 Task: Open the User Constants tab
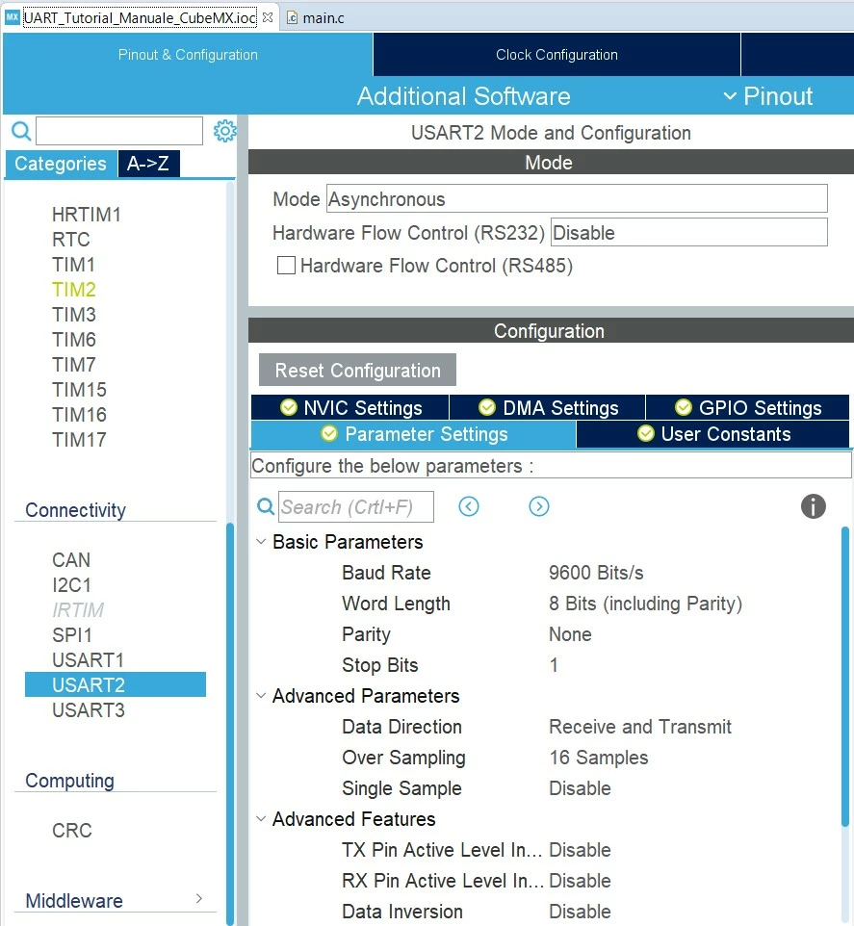(x=712, y=434)
